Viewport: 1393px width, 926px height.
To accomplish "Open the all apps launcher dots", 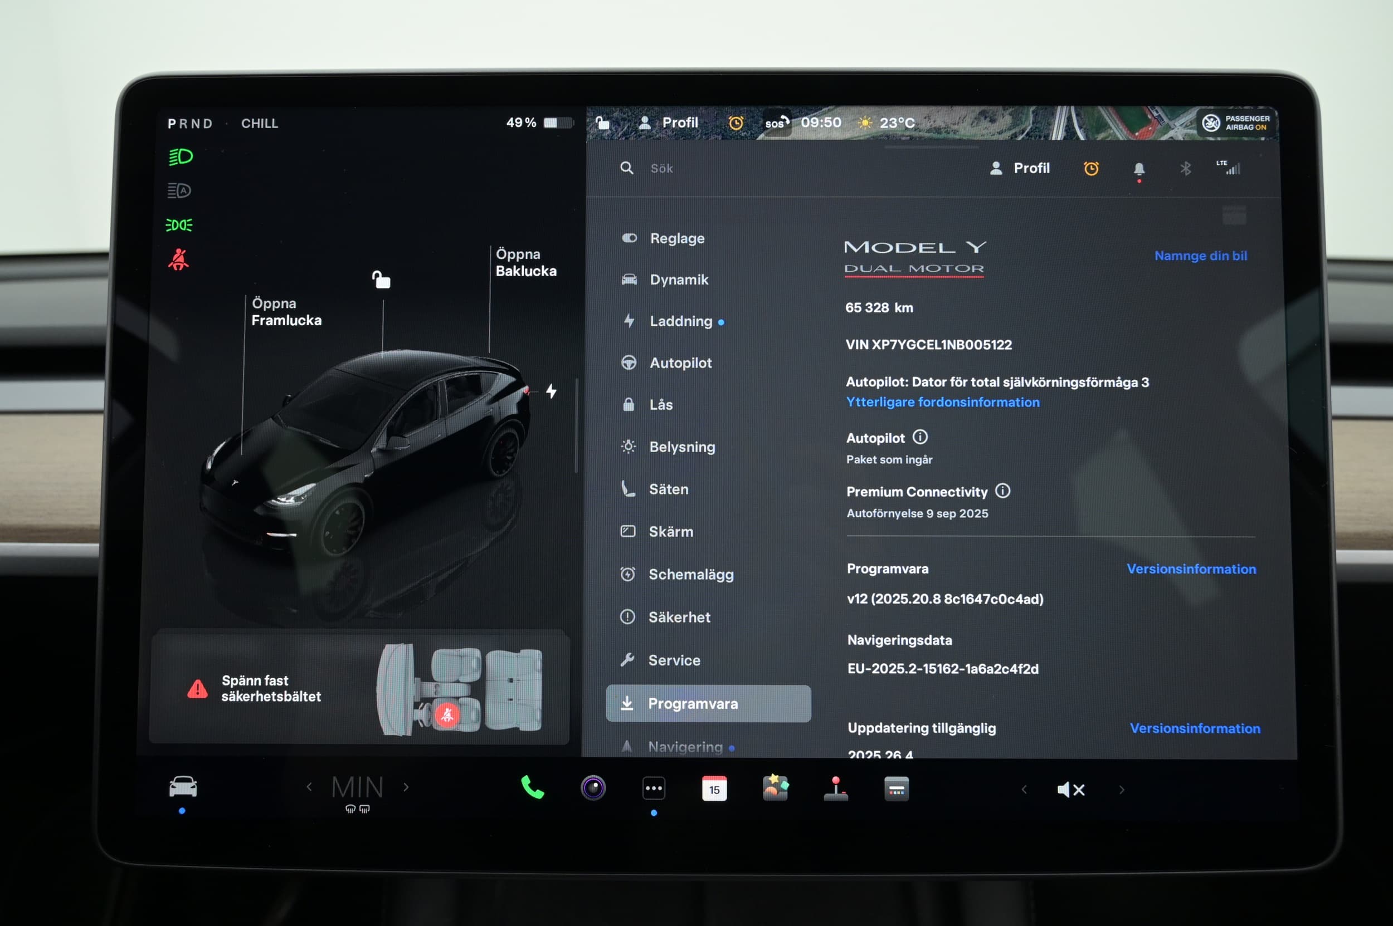I will tap(654, 788).
